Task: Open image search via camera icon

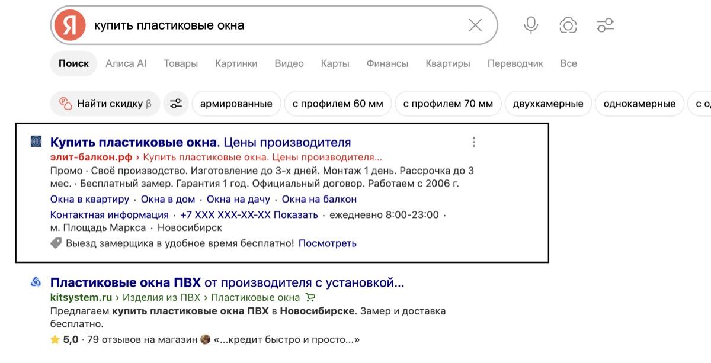Action: tap(568, 25)
